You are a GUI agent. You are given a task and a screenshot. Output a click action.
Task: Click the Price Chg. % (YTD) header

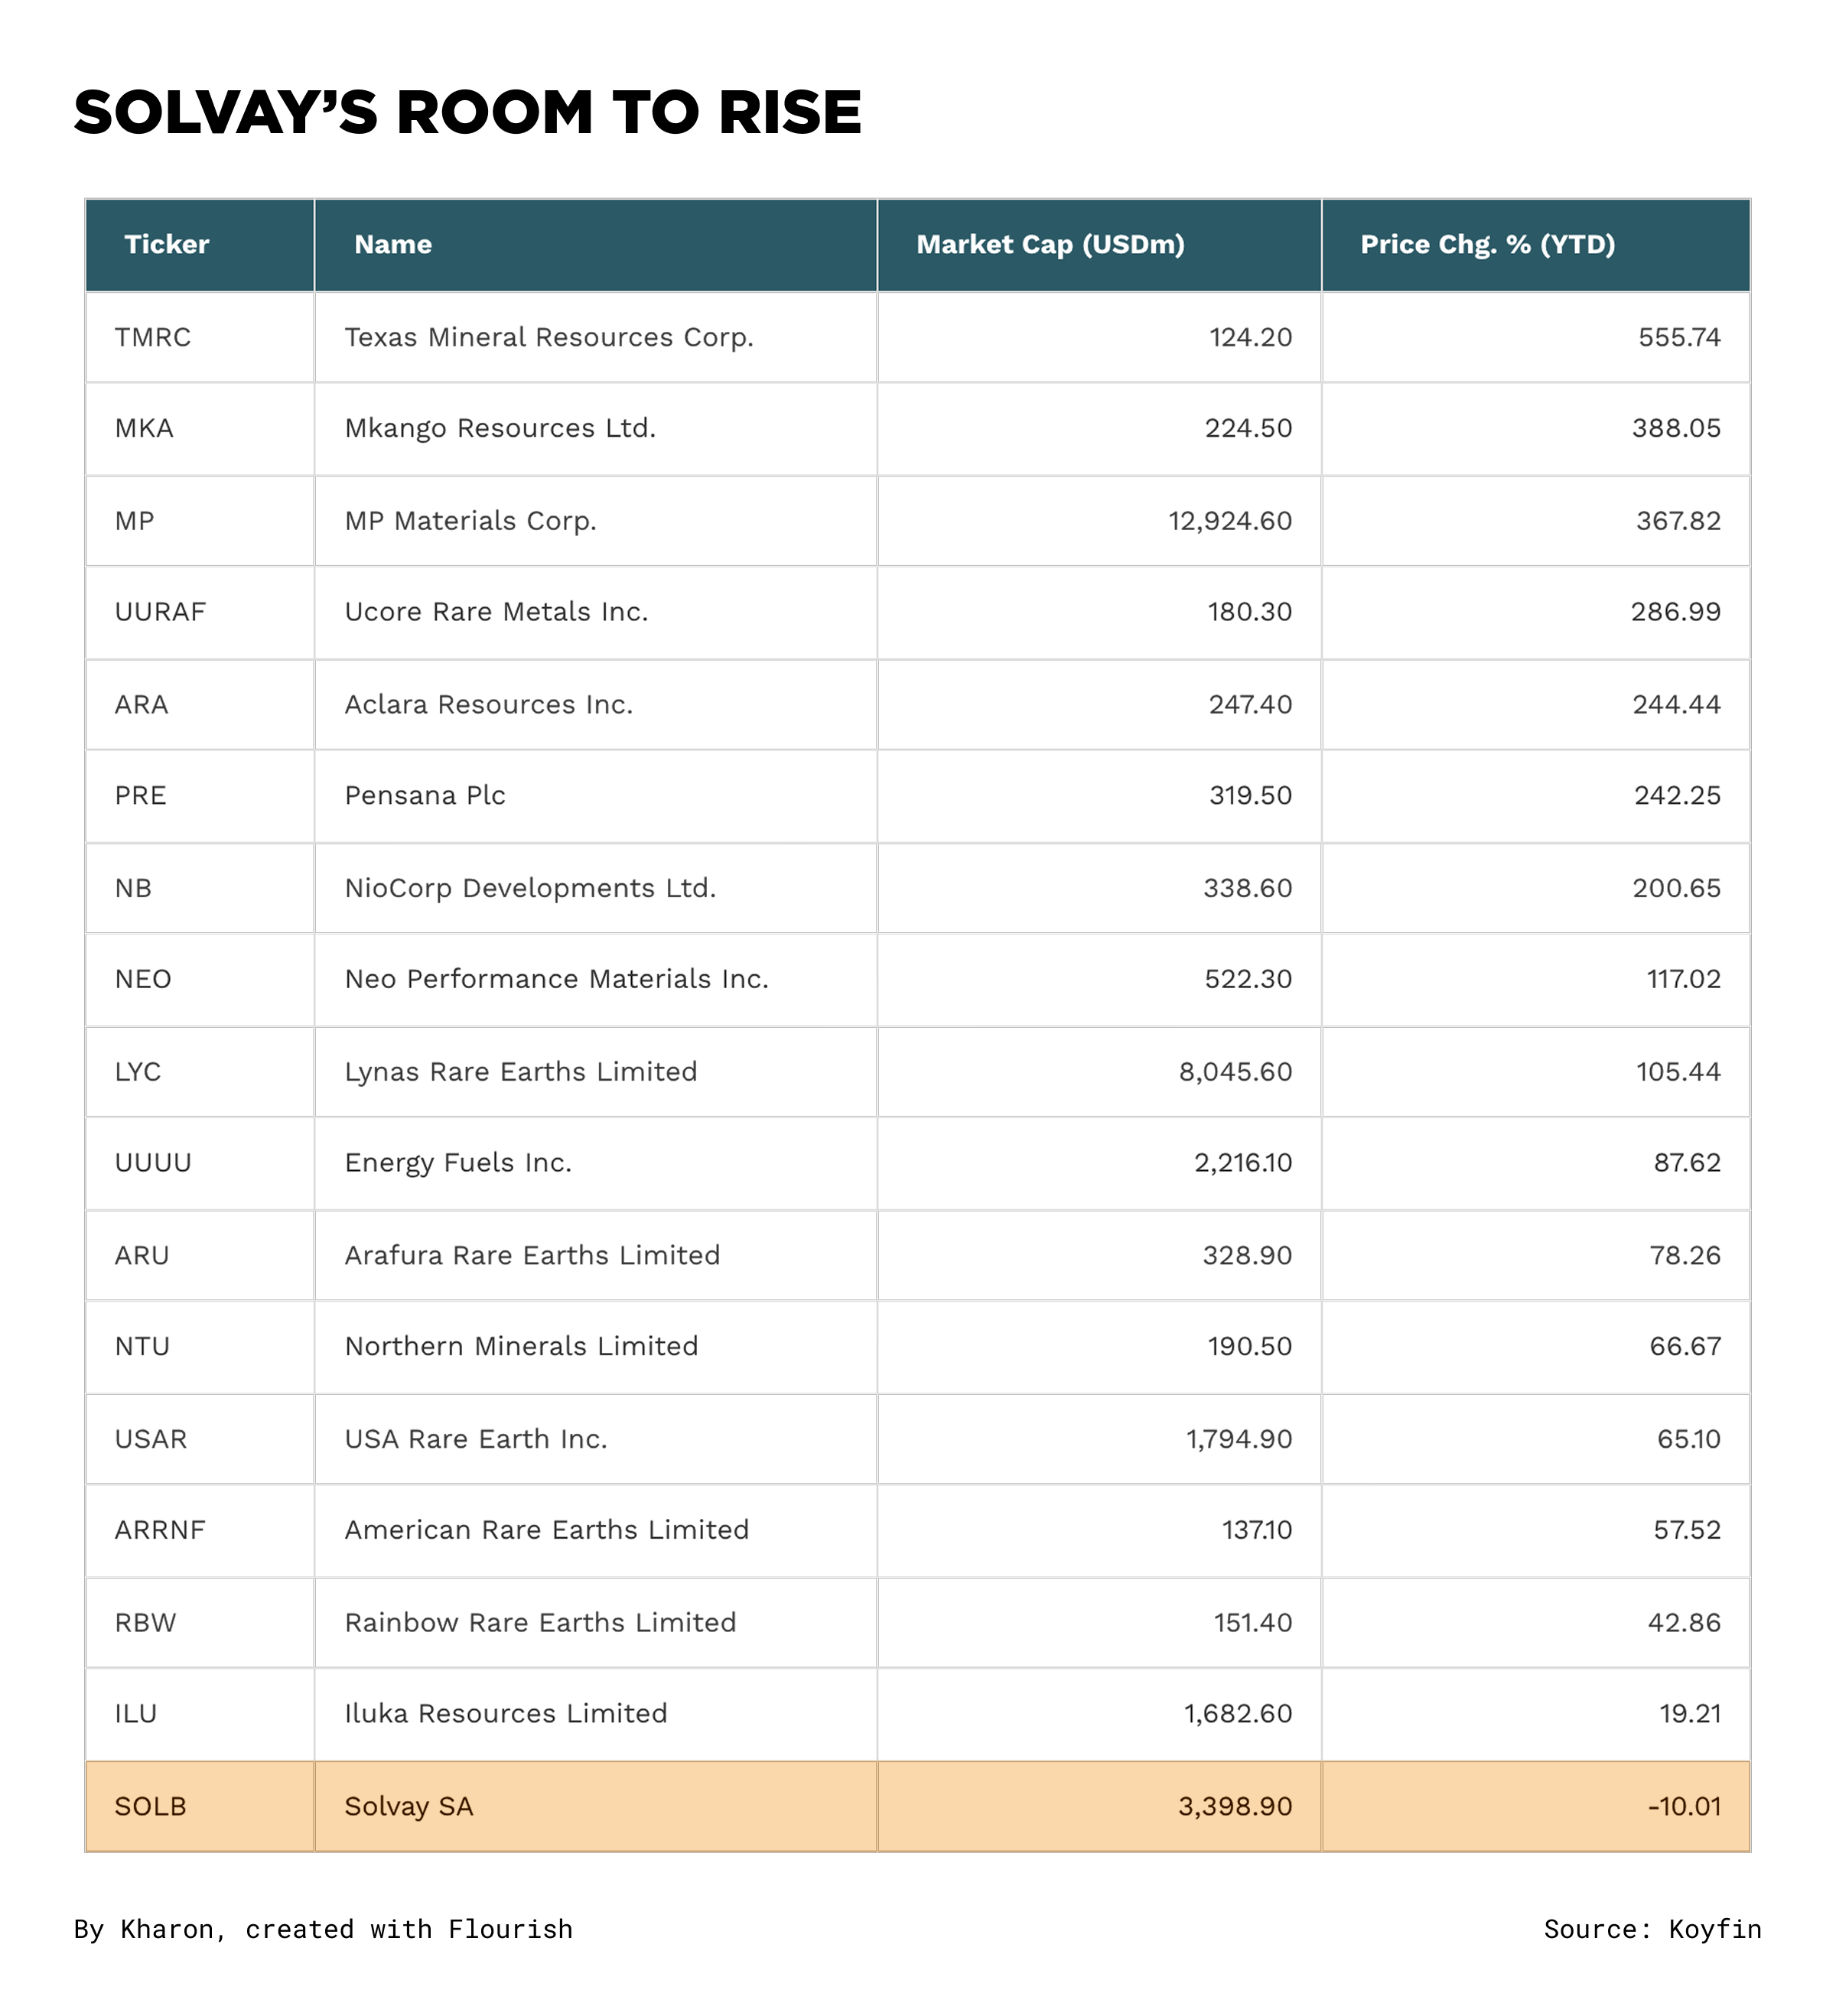1486,245
